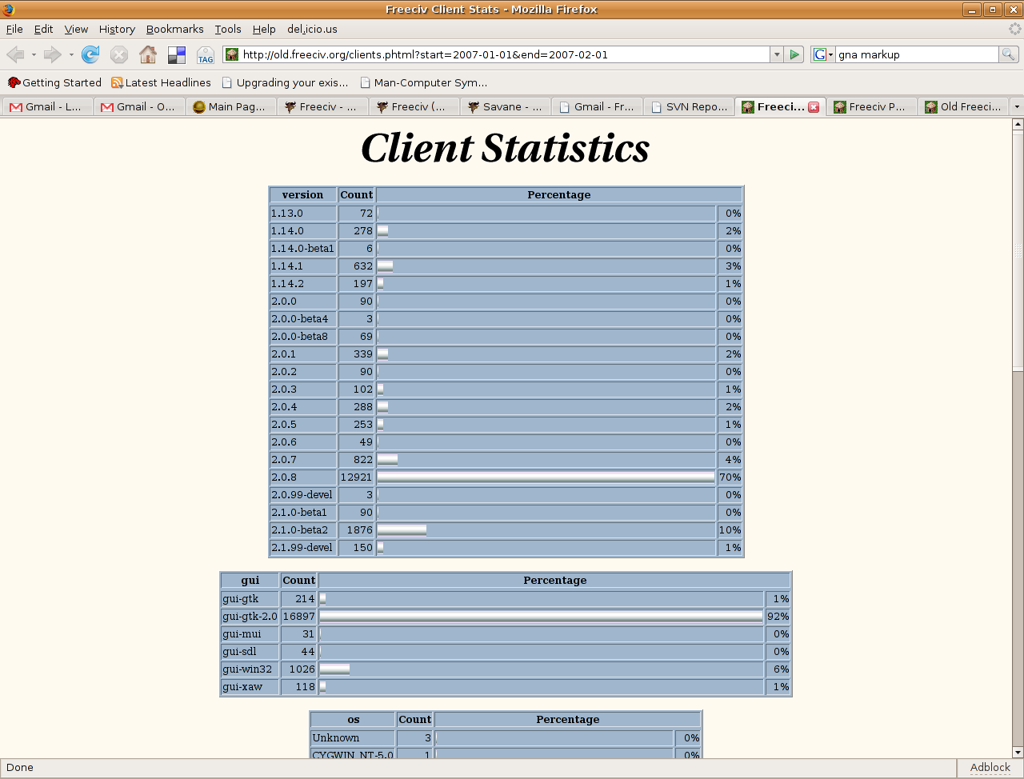The image size is (1024, 779).
Task: Open the URL history dropdown arrow
Action: [x=776, y=54]
